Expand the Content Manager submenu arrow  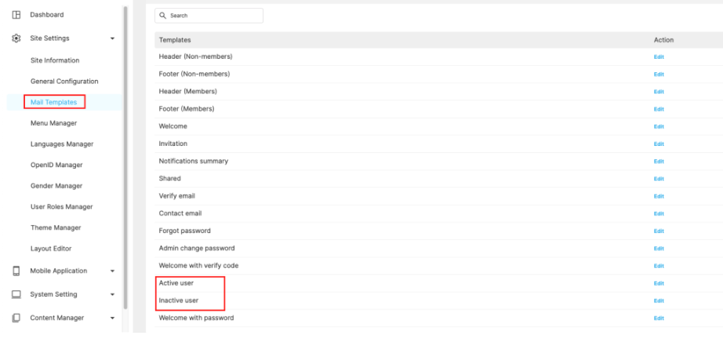(112, 319)
